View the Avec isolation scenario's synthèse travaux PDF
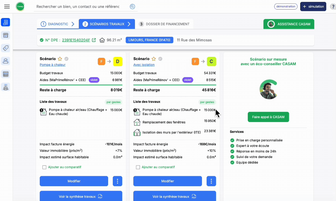 pos(174,197)
